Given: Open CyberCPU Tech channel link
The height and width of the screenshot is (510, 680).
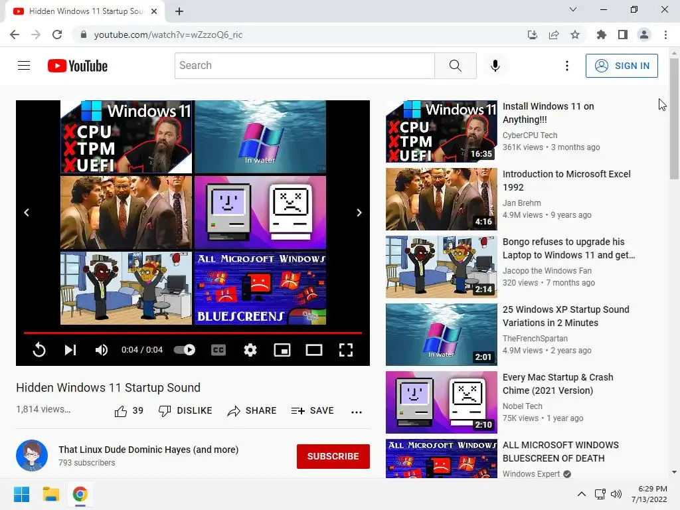Looking at the screenshot, I should pos(529,135).
